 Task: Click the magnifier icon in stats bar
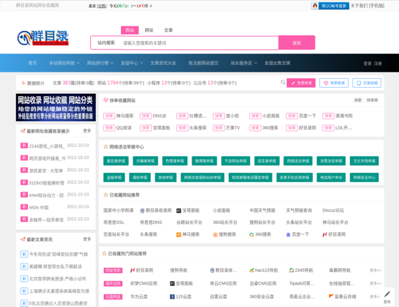(x=283, y=82)
